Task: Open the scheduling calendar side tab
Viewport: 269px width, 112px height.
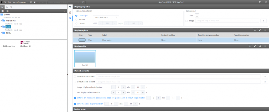Action: pos(70,7)
